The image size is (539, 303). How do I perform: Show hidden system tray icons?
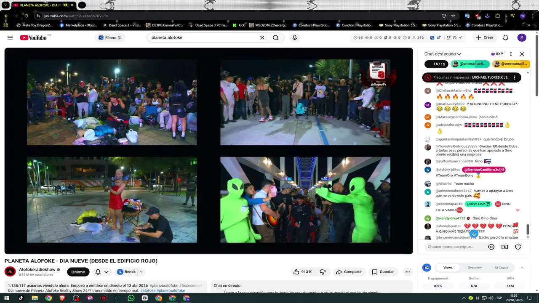point(463,298)
